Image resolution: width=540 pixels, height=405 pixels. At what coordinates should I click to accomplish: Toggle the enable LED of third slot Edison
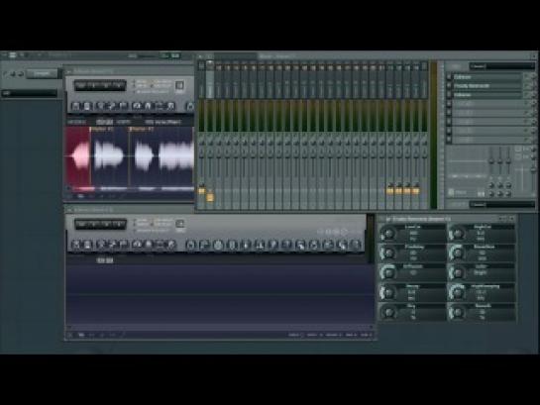[449, 95]
